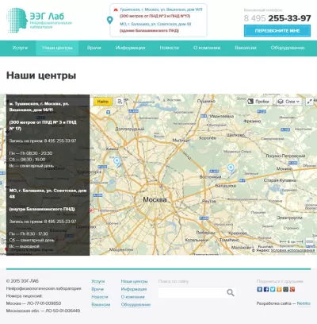Click the yellow Найти button on map

click(103, 102)
